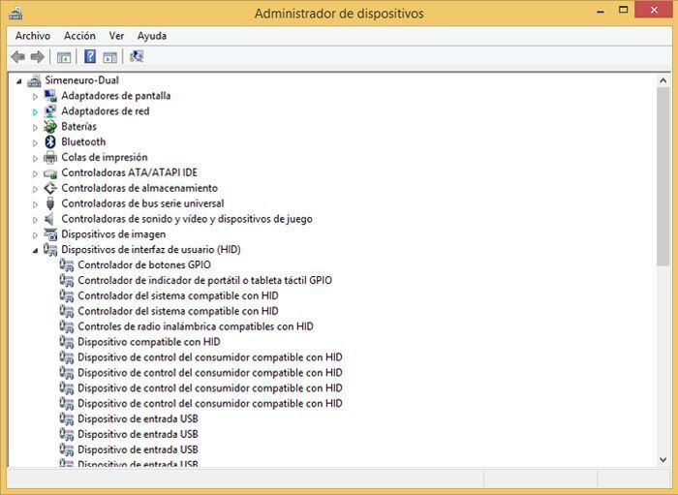Click the show/hide action pane icon

pos(110,56)
